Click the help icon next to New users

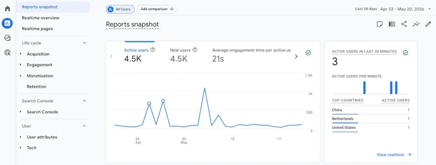click(195, 50)
